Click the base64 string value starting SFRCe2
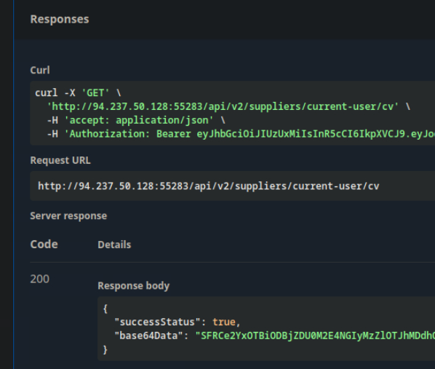This screenshot has height=369, width=435. [315, 336]
